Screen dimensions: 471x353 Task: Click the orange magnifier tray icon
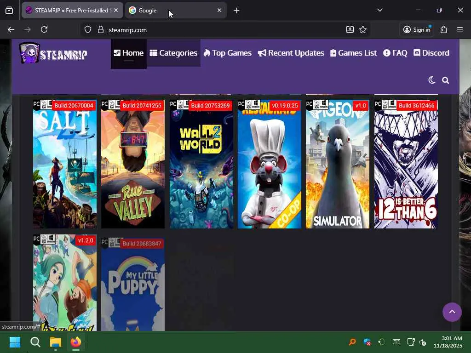[352, 342]
